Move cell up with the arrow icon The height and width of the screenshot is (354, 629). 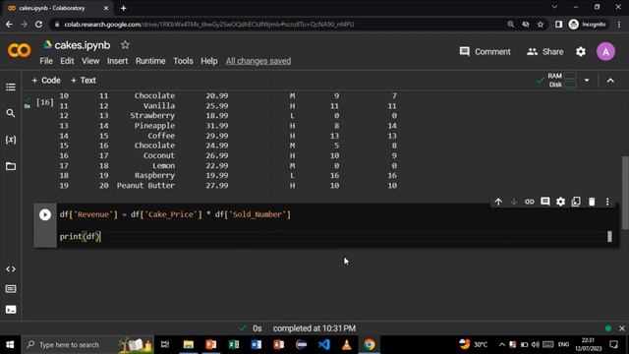pyautogui.click(x=498, y=202)
